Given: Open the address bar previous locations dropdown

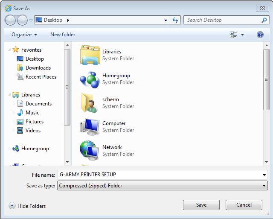Looking at the screenshot, I should click(x=166, y=20).
